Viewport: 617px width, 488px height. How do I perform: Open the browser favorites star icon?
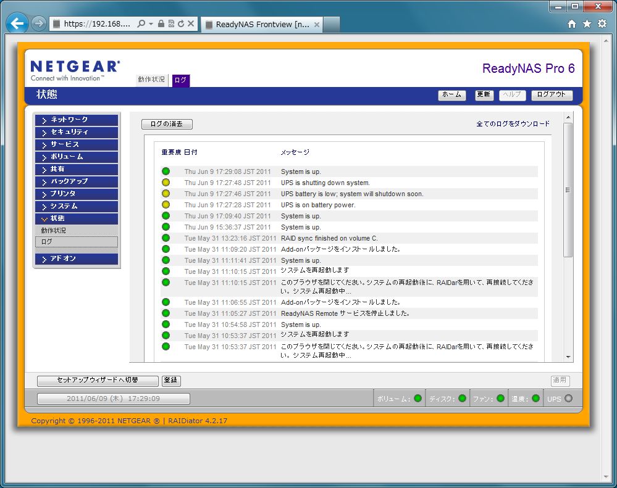click(x=587, y=24)
